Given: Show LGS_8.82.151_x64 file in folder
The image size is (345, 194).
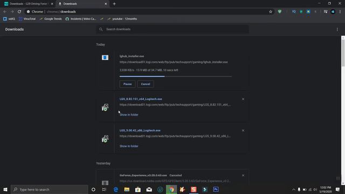Looking at the screenshot, I should (129, 115).
